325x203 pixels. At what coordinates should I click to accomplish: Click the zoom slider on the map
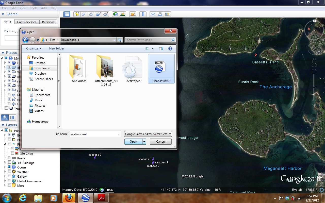(x=314, y=87)
